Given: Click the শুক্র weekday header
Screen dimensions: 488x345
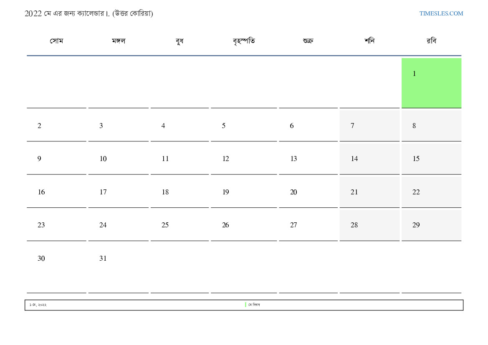Looking at the screenshot, I should (308, 41).
